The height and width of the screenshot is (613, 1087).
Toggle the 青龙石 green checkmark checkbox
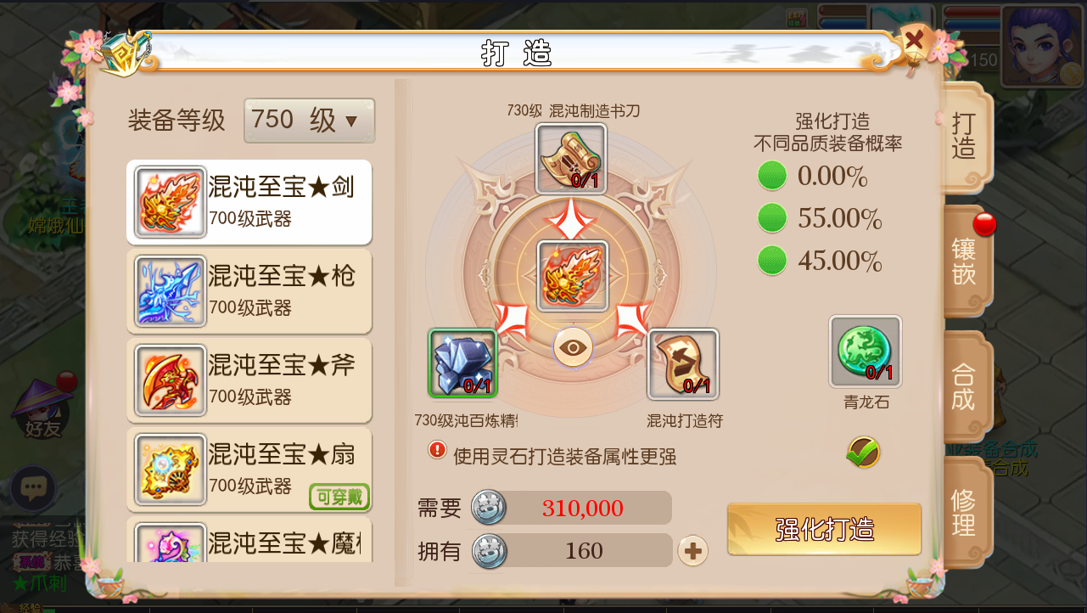click(x=863, y=453)
